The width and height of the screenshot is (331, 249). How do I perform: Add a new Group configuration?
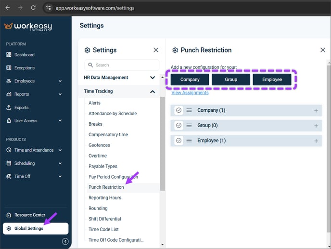click(231, 79)
